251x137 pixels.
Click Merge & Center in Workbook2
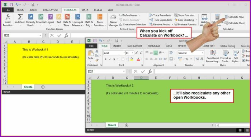coord(171,59)
